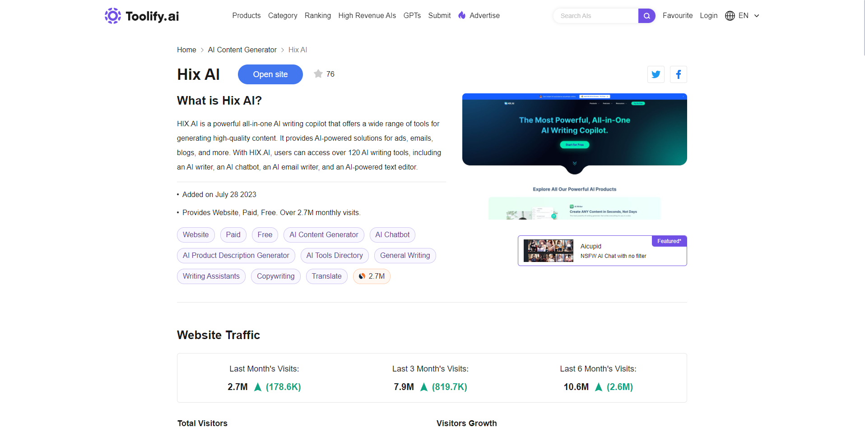Open the Favourite link
Screen dimensions: 865x427
[x=678, y=15]
